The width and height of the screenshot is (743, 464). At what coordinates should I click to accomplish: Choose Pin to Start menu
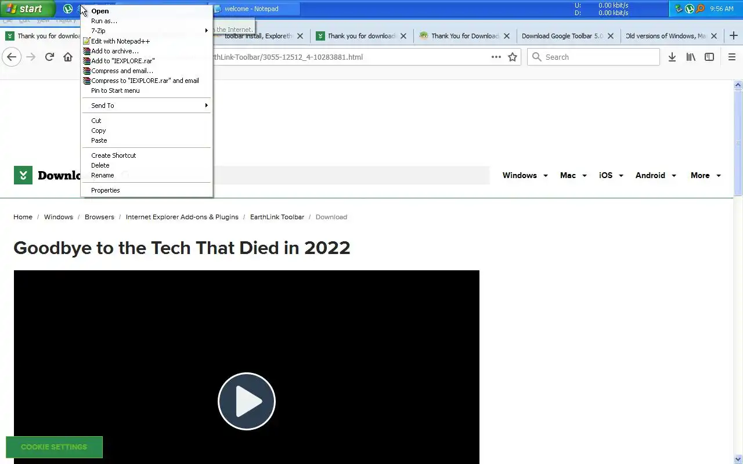point(146,90)
